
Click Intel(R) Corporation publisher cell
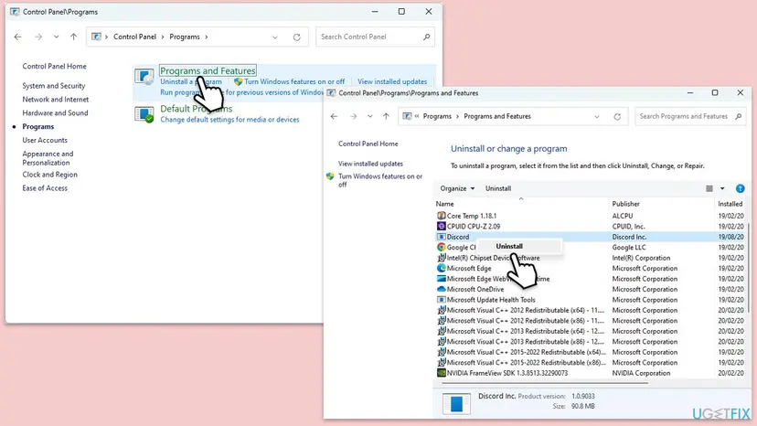(641, 258)
